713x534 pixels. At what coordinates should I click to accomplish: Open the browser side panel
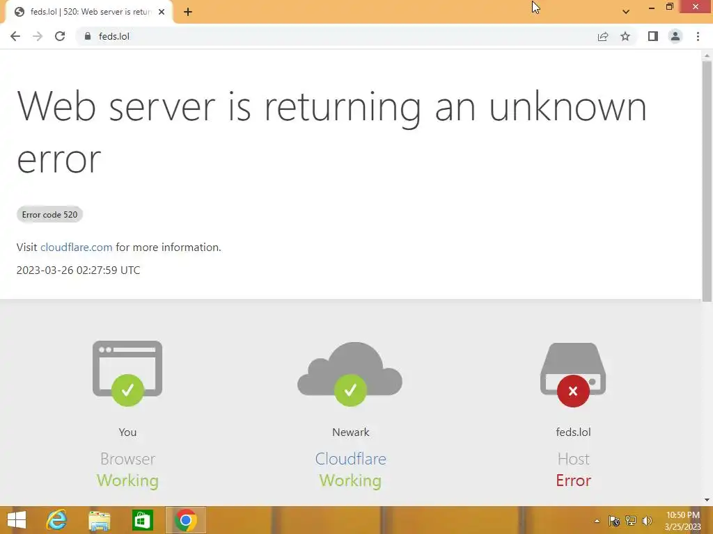coord(653,36)
